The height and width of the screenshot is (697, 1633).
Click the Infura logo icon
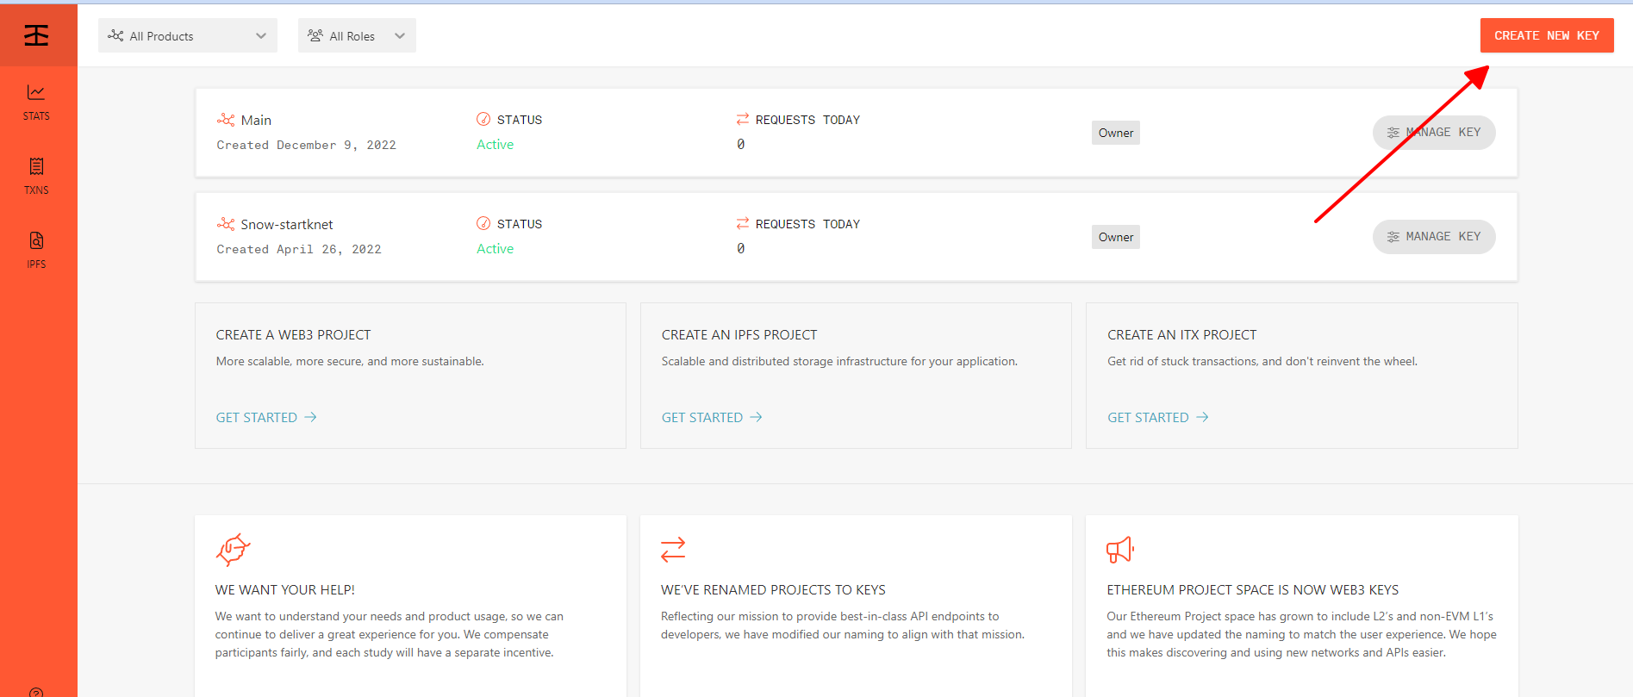(36, 35)
